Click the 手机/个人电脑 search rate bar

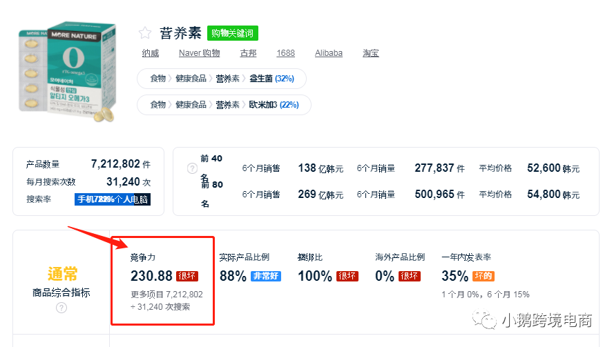tap(113, 199)
